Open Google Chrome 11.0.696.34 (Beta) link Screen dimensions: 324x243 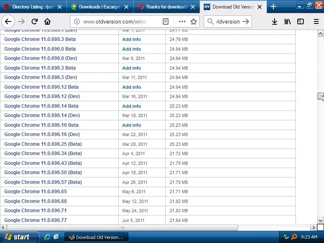tap(43, 153)
